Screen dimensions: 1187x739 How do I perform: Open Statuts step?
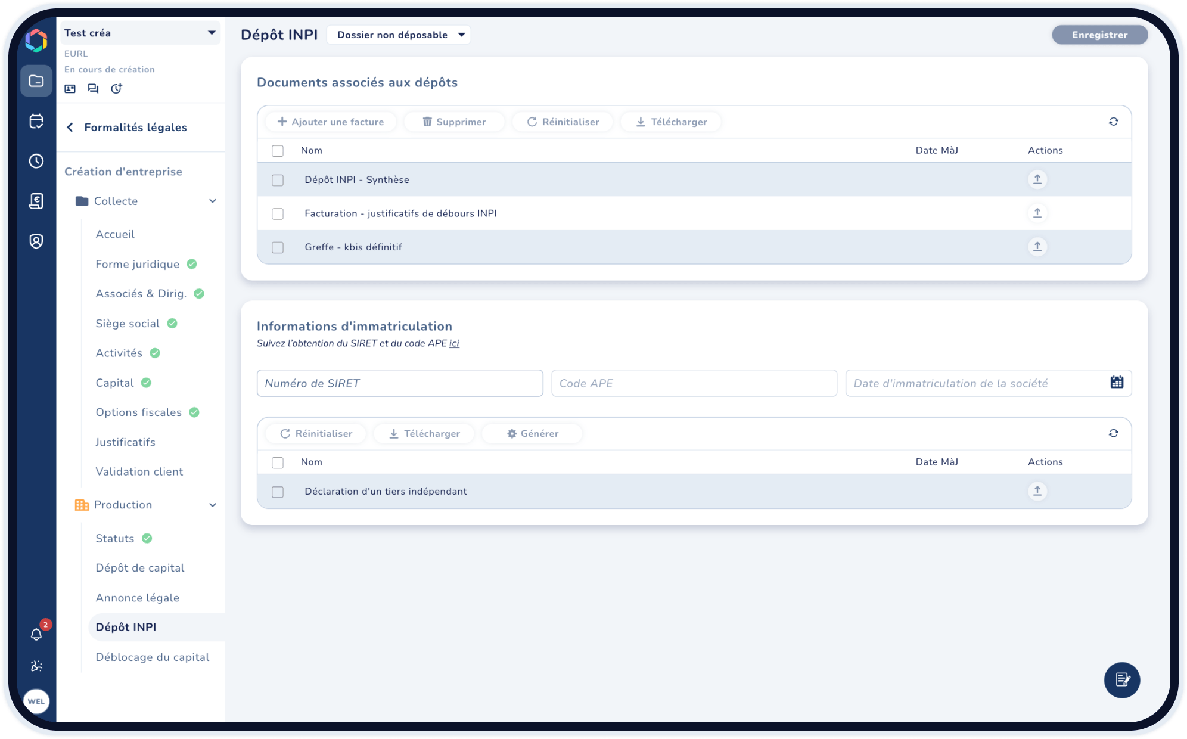tap(114, 538)
